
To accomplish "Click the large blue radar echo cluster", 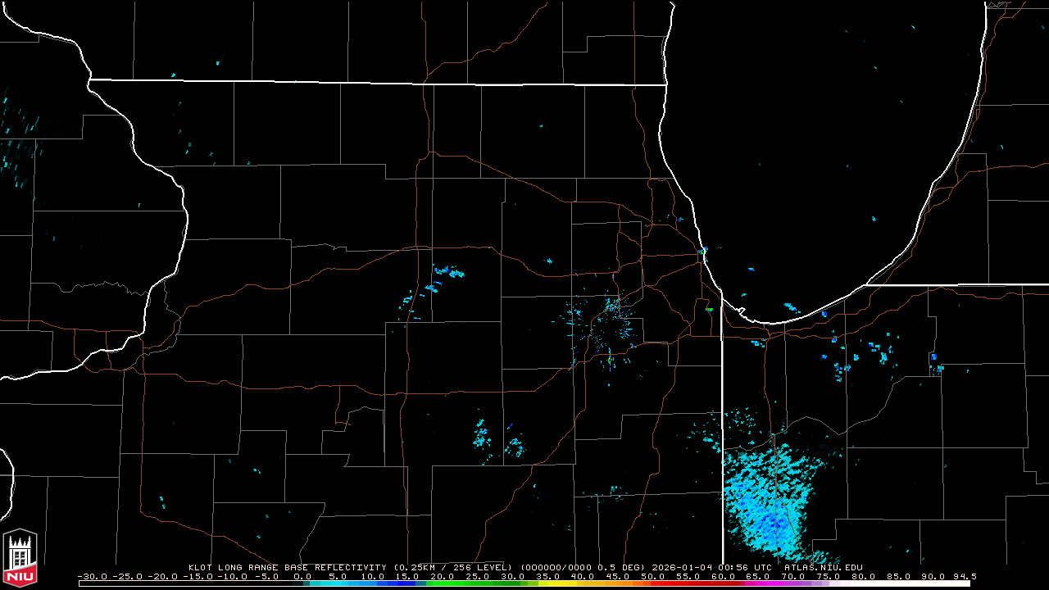I will click(x=766, y=498).
